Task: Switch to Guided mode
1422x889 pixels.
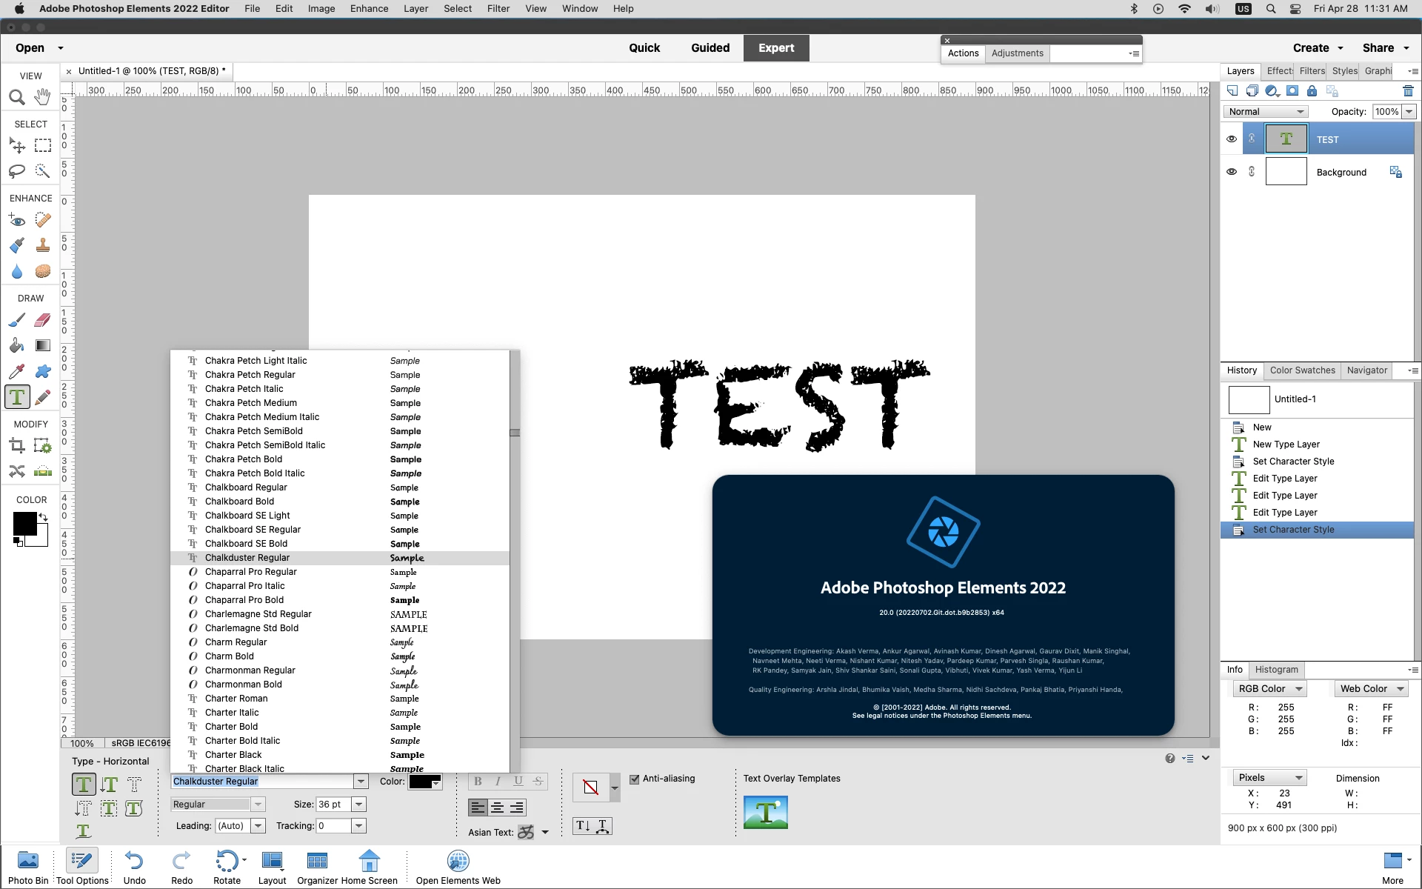Action: click(710, 48)
